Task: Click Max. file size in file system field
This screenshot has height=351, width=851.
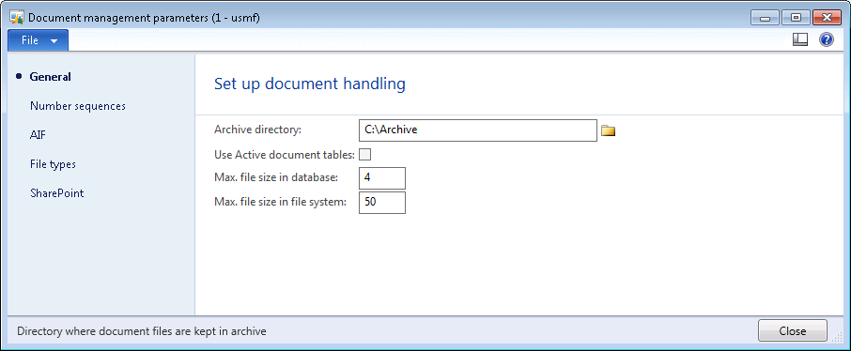Action: point(382,203)
